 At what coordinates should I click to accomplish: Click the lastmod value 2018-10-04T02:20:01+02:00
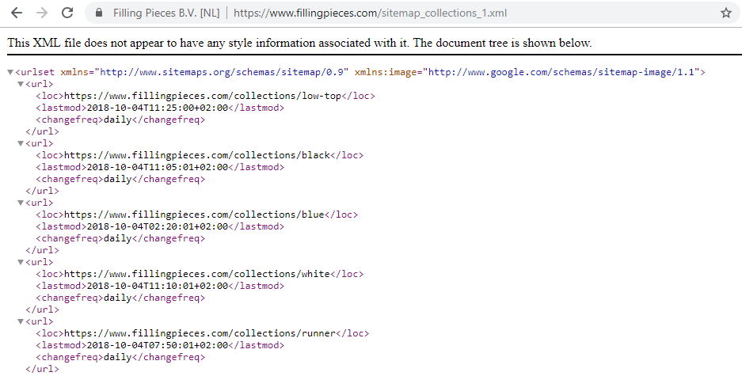[x=155, y=226]
